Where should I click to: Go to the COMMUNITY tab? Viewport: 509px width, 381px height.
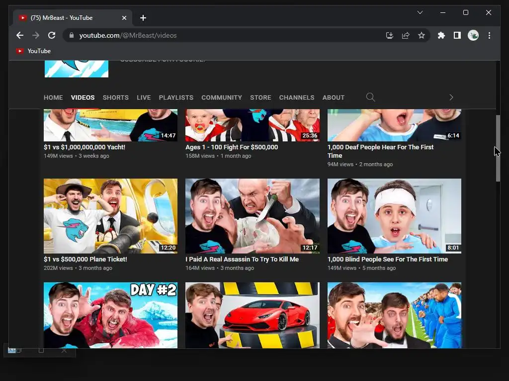click(222, 98)
